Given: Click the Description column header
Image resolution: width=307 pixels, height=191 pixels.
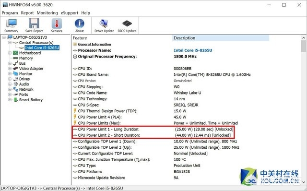Looking at the screenshot, I should 221,38.
